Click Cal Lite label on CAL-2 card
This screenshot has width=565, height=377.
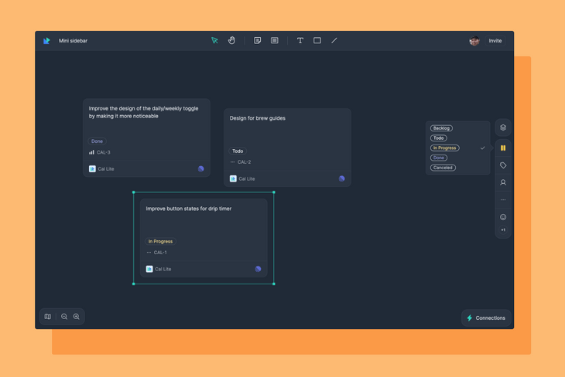247,178
